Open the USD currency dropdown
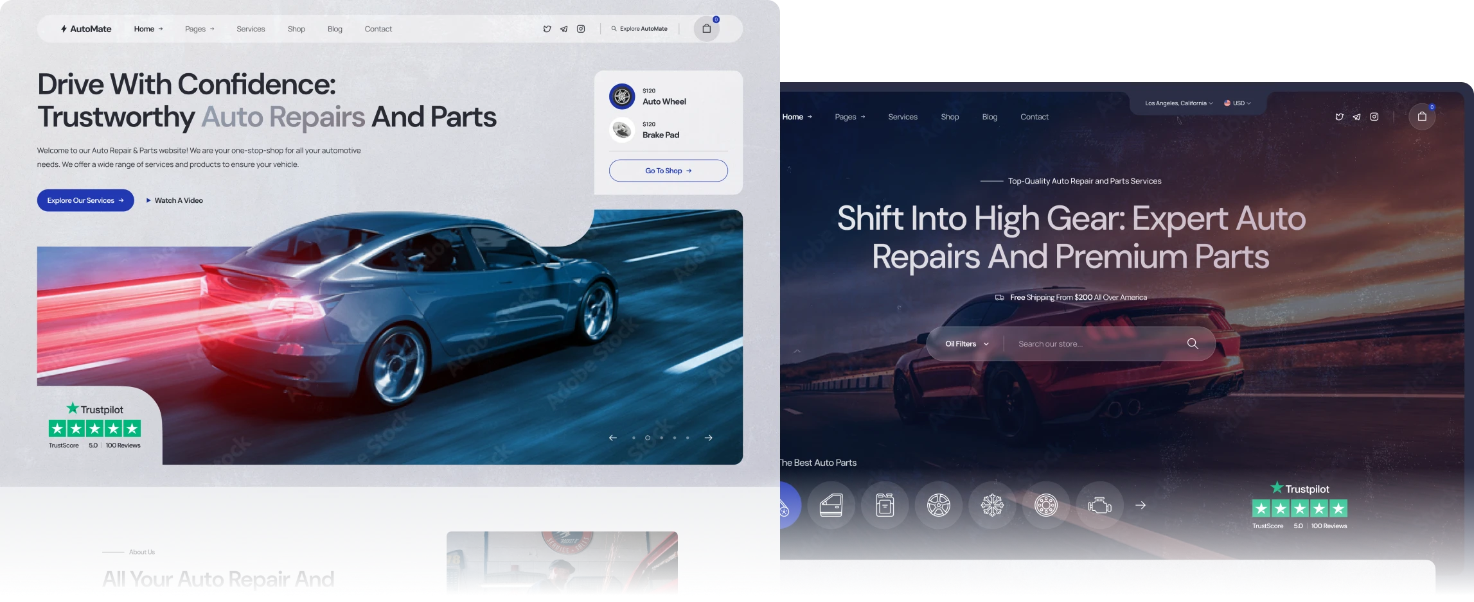1474x602 pixels. pyautogui.click(x=1238, y=103)
